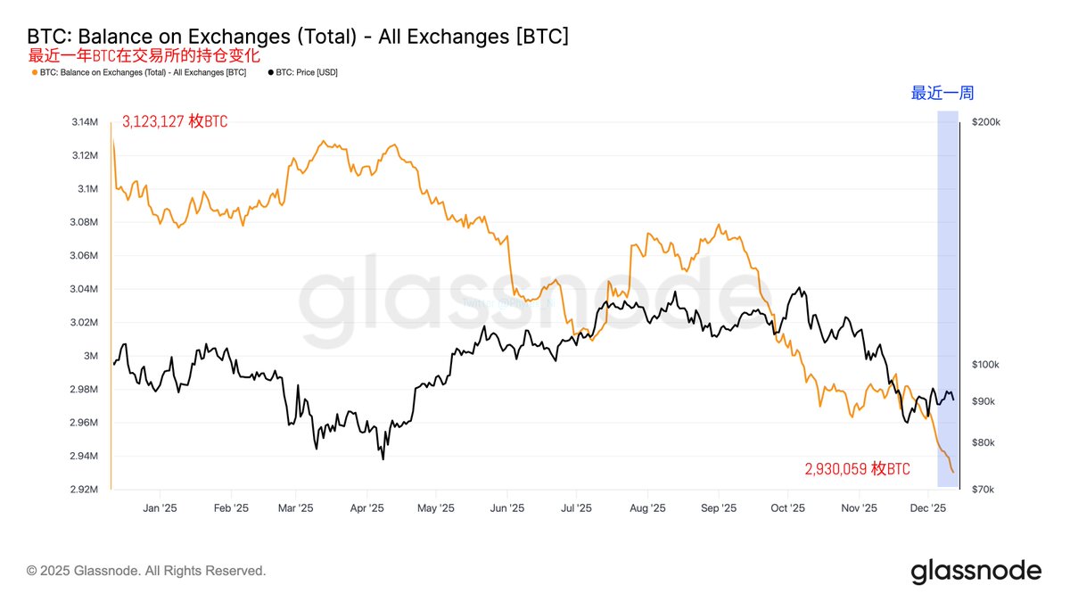Click the black legend dot for BTC Price
The width and height of the screenshot is (1070, 602).
(271, 72)
